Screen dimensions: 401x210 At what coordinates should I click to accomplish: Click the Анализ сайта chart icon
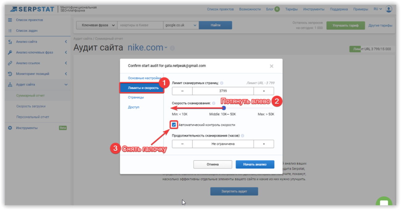pyautogui.click(x=10, y=42)
